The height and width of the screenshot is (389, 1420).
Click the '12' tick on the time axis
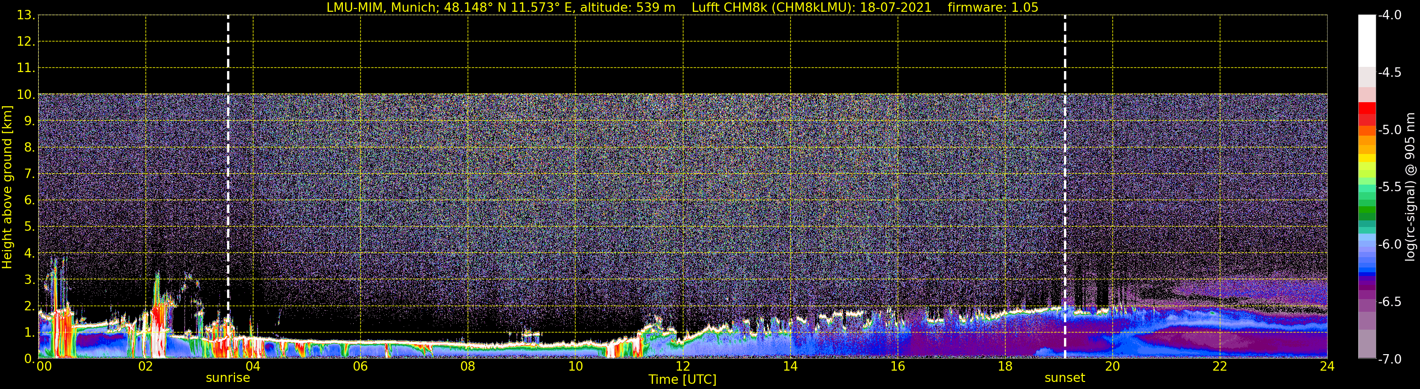[683, 366]
